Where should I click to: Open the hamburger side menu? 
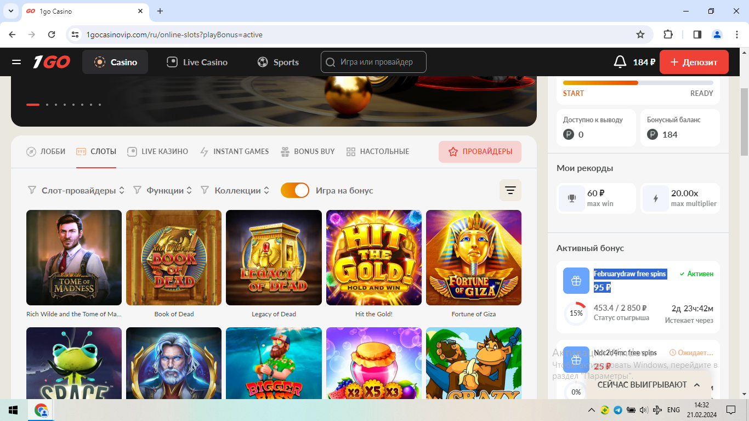click(16, 62)
